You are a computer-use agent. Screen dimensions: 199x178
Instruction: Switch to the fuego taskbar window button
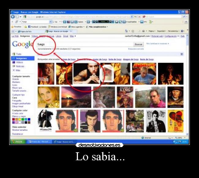[x=65, y=142]
